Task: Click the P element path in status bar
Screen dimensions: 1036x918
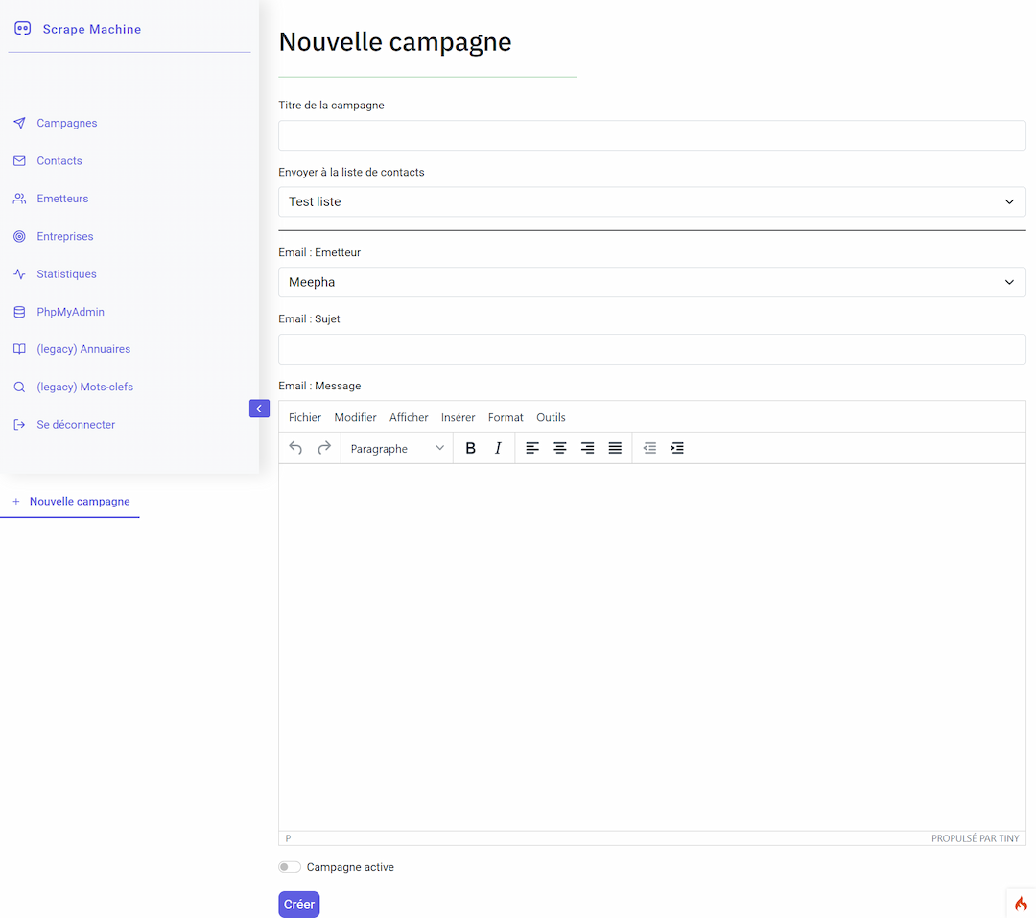Action: tap(288, 838)
